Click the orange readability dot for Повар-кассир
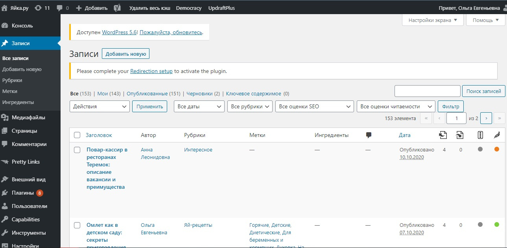 496,149
